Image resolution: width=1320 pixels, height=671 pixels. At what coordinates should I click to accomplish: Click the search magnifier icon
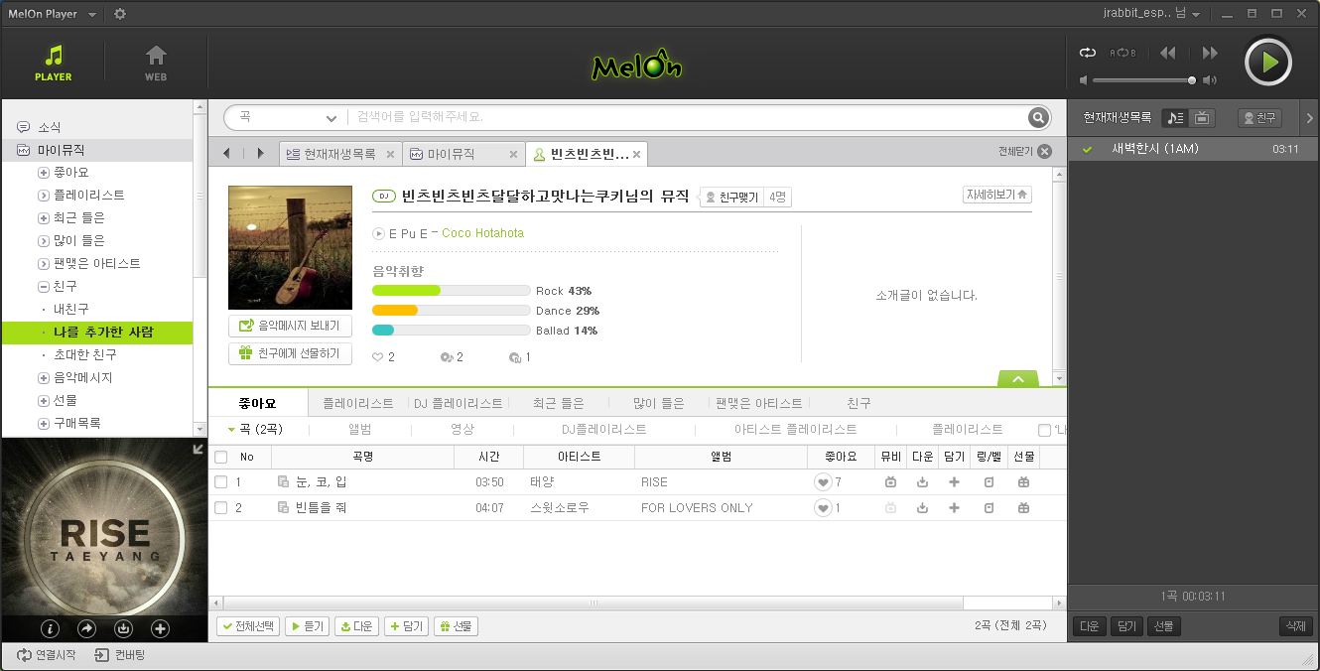coord(1038,118)
